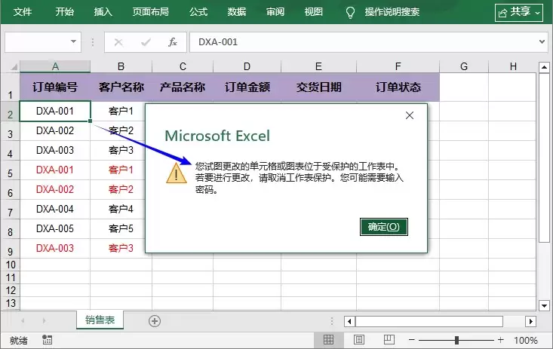Open the 文件 menu
553x349 pixels.
coord(23,12)
